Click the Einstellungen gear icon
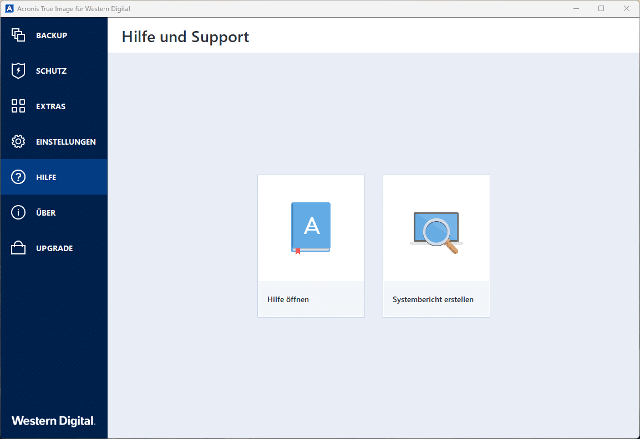Screen dimensions: 640x439 click(x=18, y=141)
